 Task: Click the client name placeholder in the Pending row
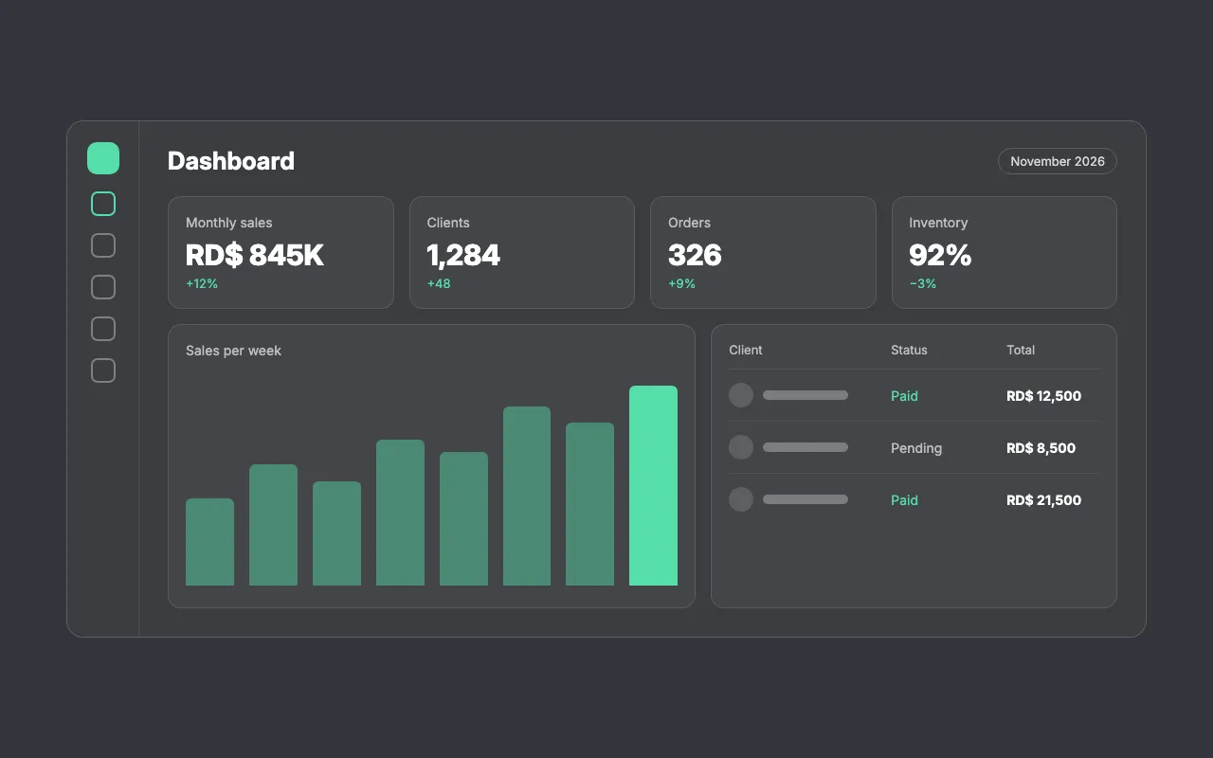(806, 447)
